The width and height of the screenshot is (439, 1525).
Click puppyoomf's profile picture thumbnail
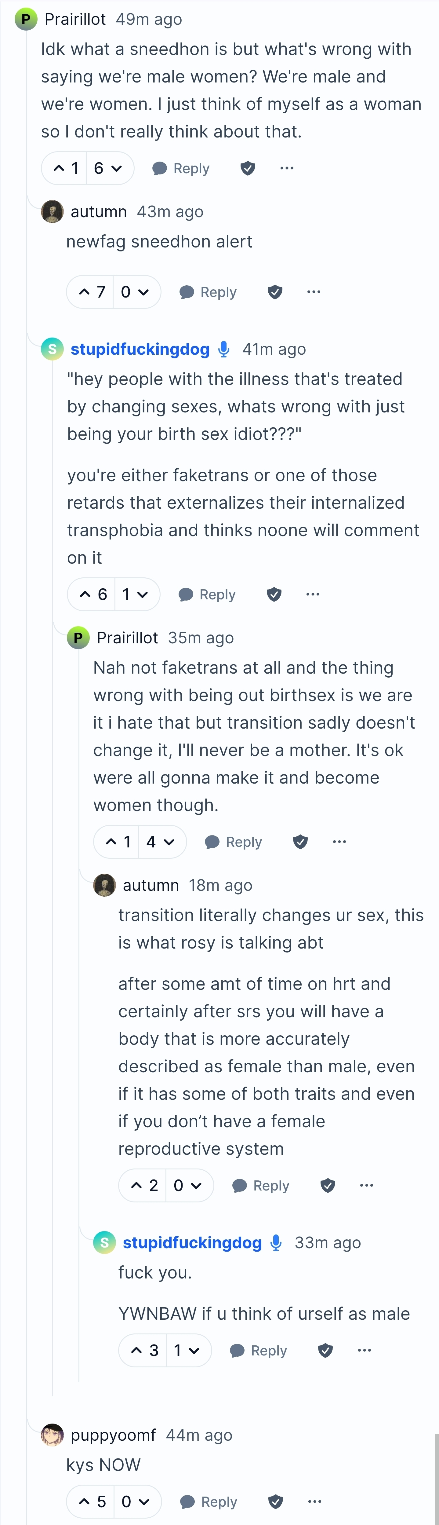click(53, 1435)
